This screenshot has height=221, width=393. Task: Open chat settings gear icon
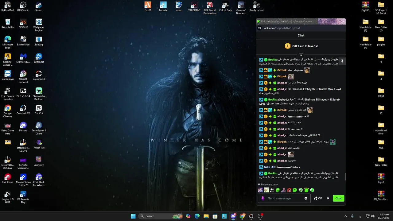[x=328, y=198]
